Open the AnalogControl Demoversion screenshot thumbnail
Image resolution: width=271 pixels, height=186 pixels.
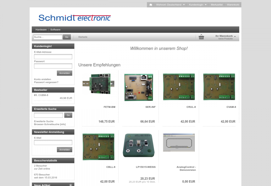178,142
